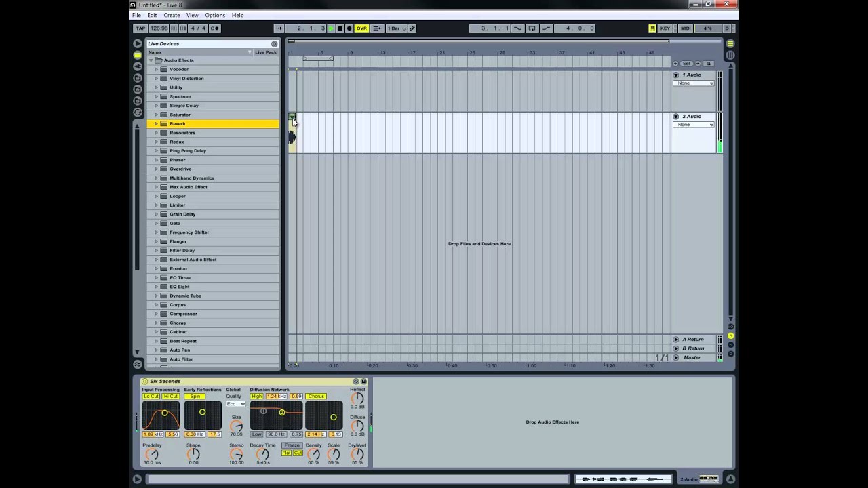868x488 pixels.
Task: Arm the global Record button
Action: pos(349,28)
